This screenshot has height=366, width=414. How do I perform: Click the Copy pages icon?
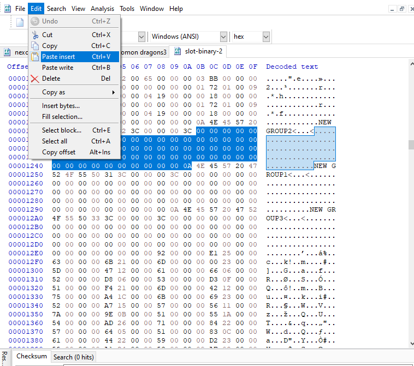pos(35,46)
